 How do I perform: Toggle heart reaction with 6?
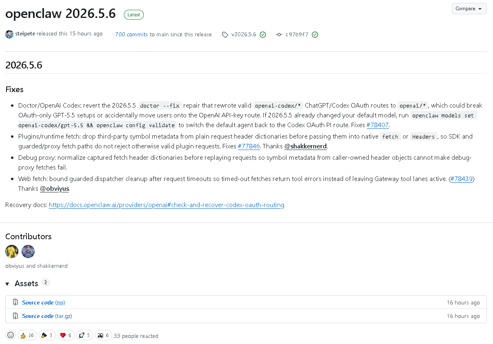(x=66, y=335)
